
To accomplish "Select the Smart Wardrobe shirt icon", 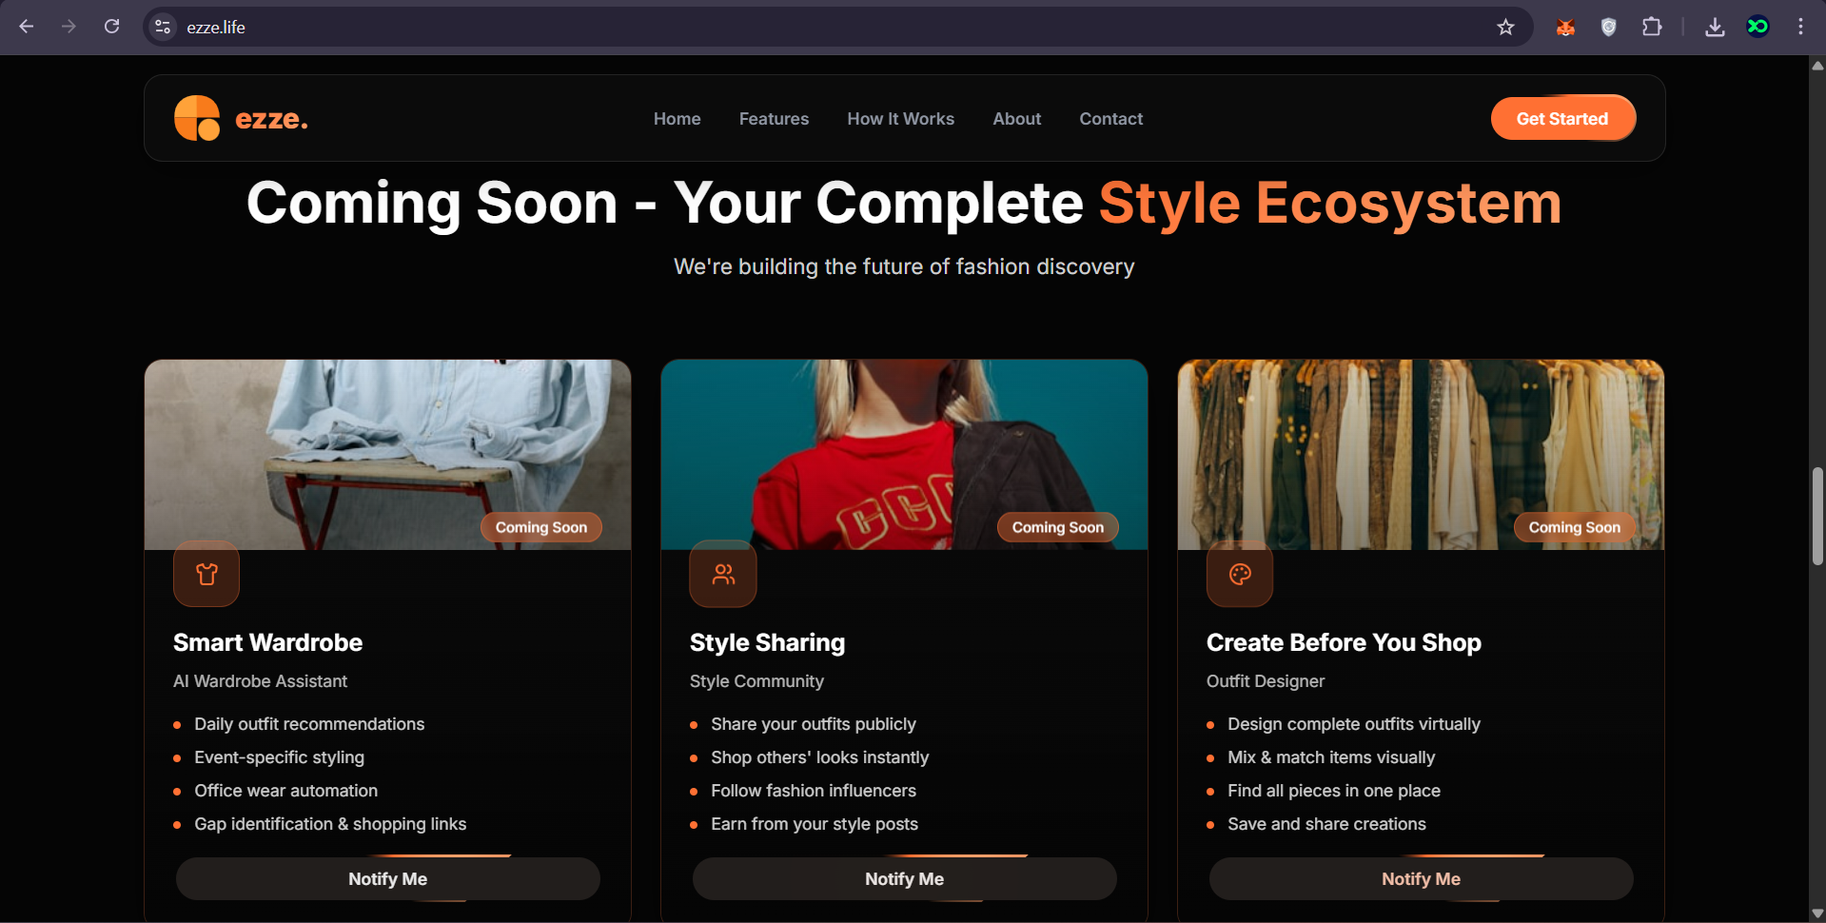I will [x=206, y=574].
